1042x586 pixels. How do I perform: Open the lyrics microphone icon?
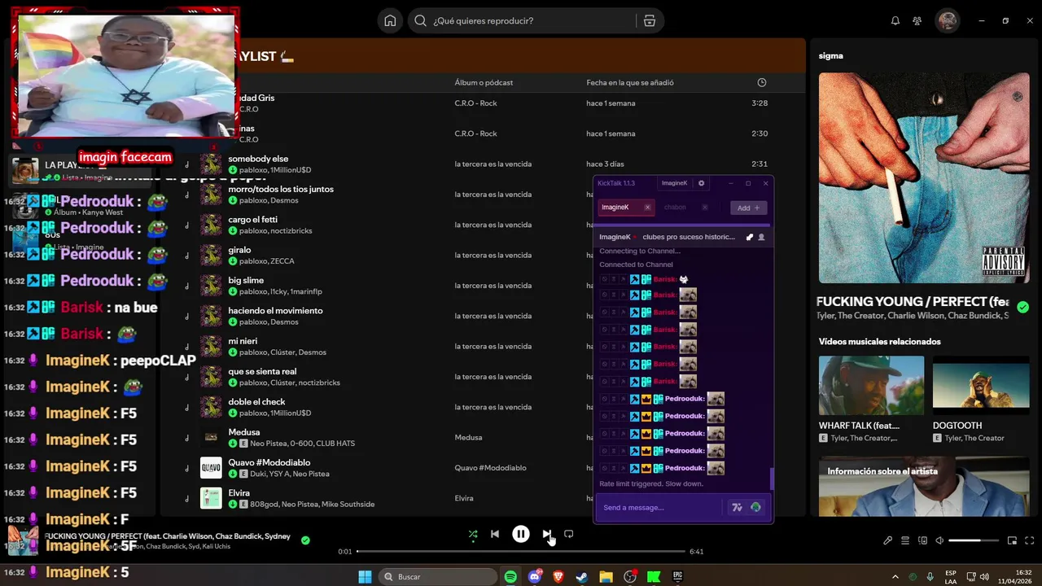(888, 540)
